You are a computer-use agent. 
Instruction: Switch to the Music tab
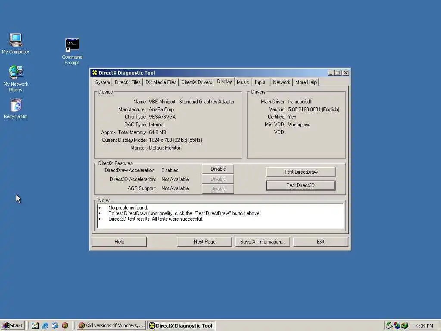243,82
